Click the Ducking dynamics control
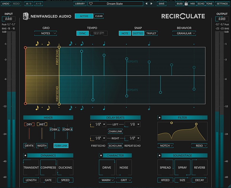The height and width of the screenshot is (188, 231). point(65,167)
